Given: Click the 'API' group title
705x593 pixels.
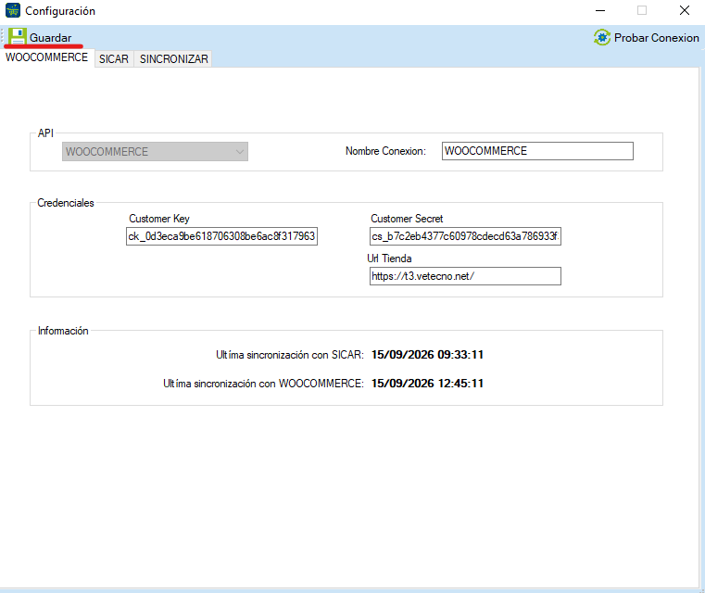Looking at the screenshot, I should pyautogui.click(x=45, y=133).
